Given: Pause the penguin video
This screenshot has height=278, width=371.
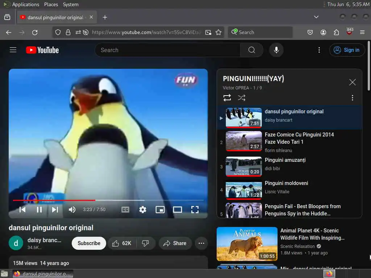Looking at the screenshot, I should 39,210.
